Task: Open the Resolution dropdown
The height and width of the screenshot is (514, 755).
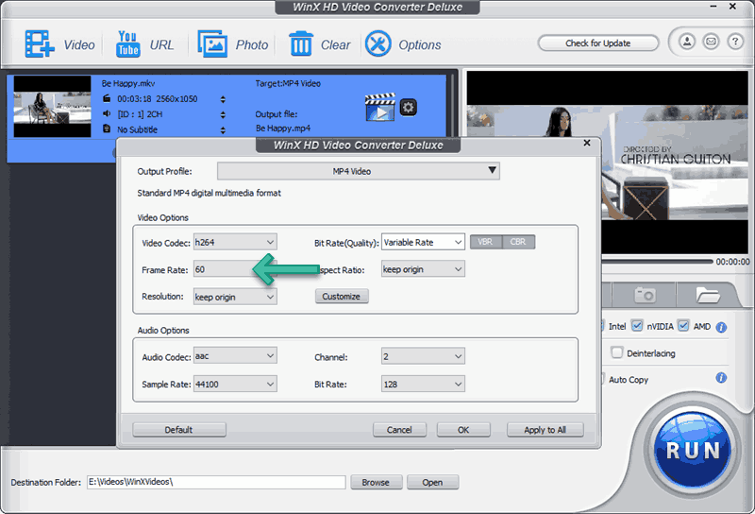Action: [235, 297]
